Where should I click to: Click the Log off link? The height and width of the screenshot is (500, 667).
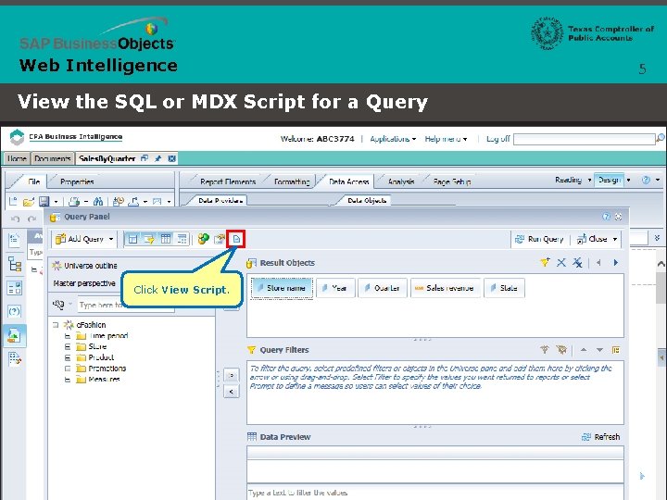(497, 139)
